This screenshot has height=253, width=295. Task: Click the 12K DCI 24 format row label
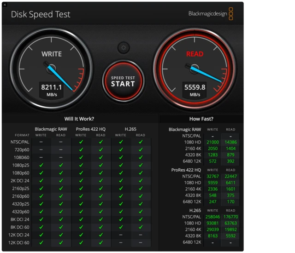click(x=19, y=235)
